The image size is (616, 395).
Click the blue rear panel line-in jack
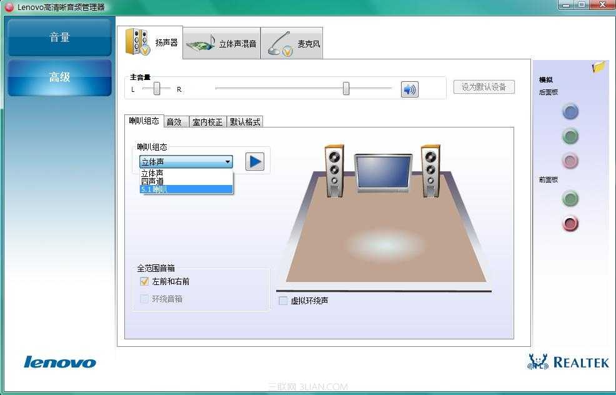click(x=570, y=111)
